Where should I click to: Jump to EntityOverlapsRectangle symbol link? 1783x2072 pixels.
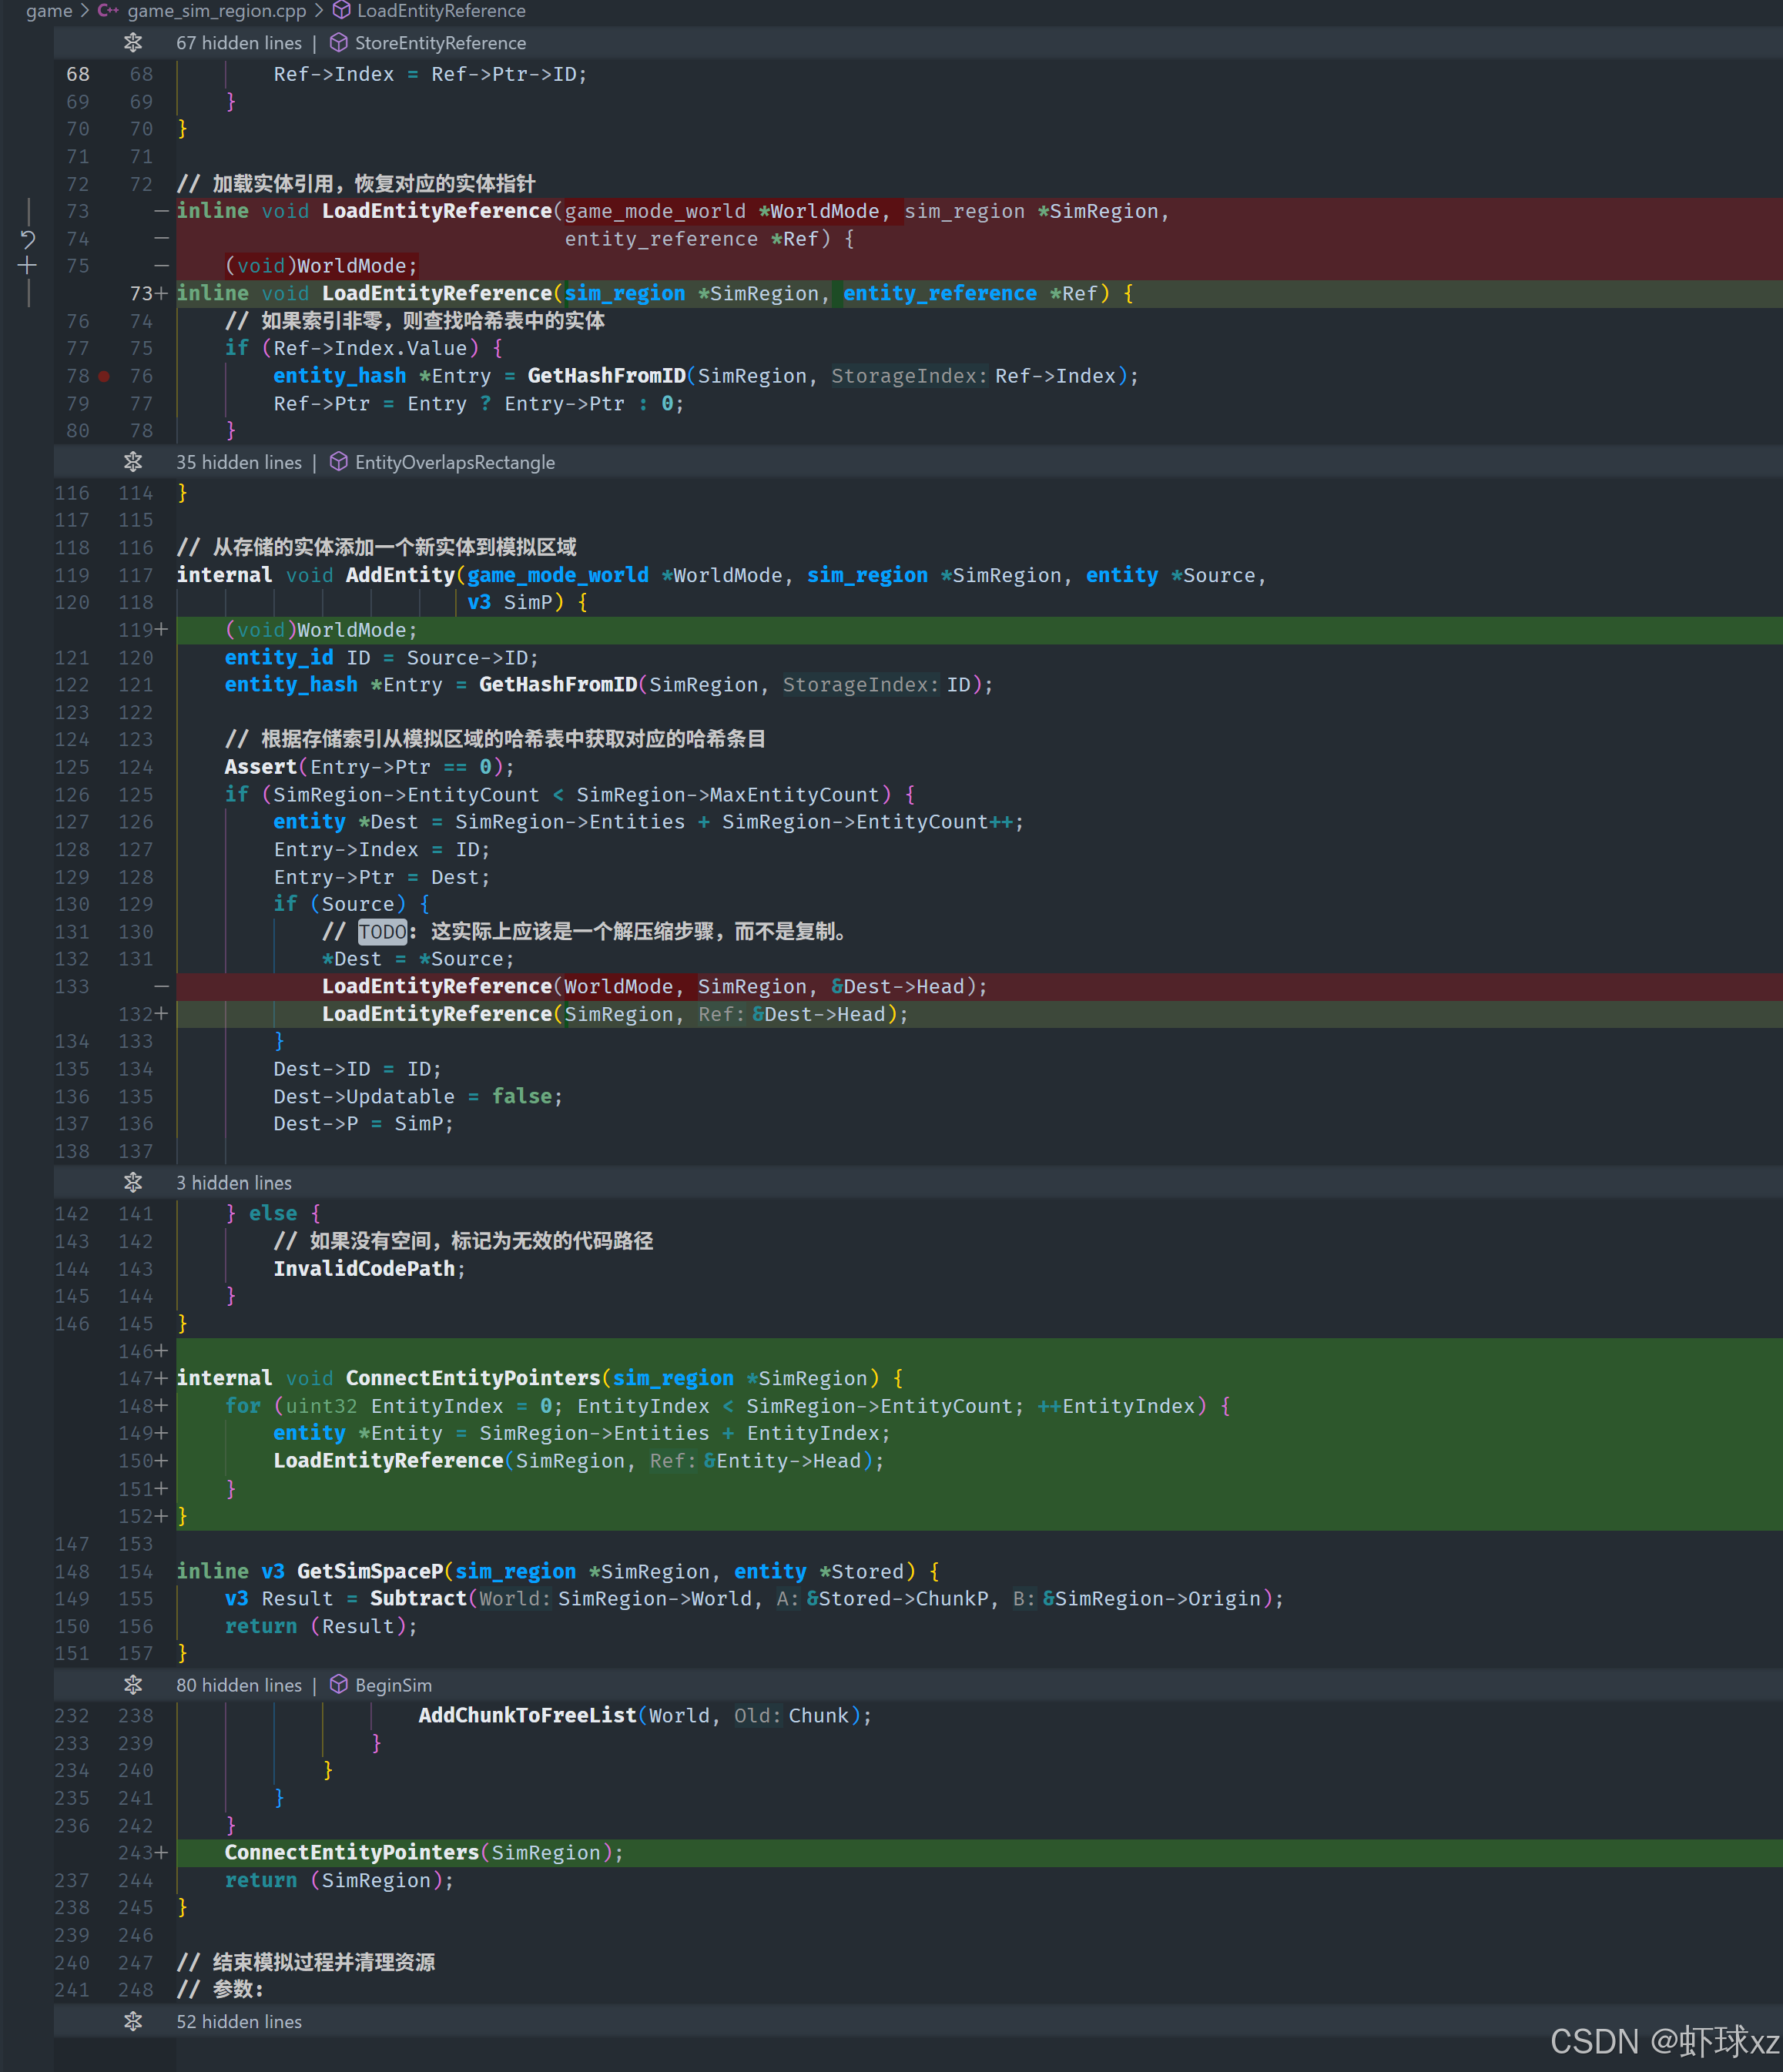(454, 462)
